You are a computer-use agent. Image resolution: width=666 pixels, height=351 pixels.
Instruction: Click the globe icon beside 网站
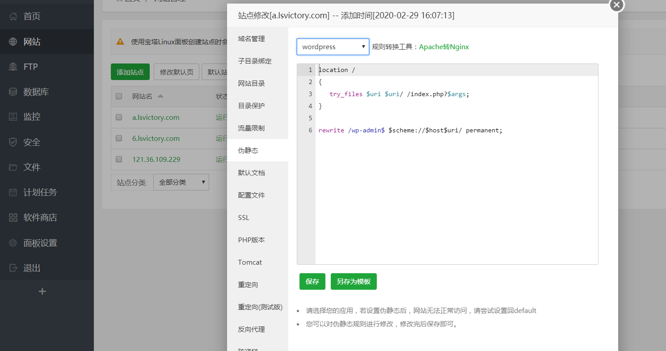pos(13,42)
